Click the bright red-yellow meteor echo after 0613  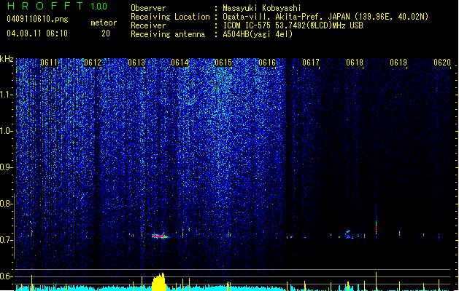coord(160,236)
